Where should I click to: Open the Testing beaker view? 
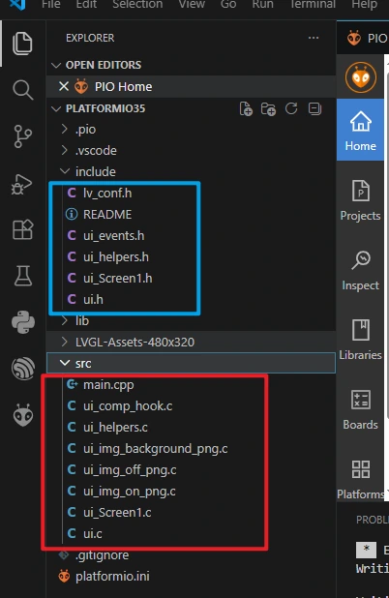(x=23, y=276)
